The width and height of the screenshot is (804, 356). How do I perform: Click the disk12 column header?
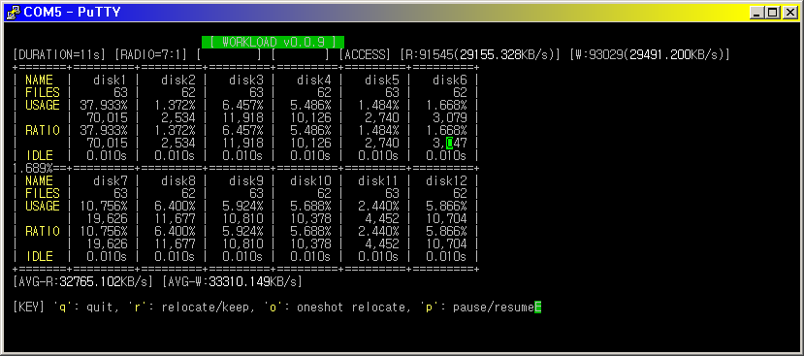coord(446,181)
